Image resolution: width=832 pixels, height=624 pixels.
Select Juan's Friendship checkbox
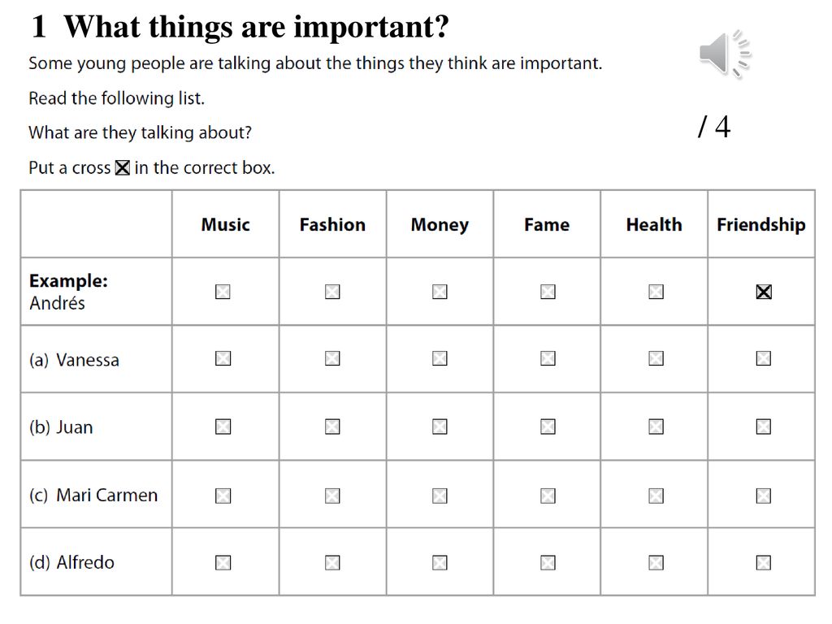click(763, 427)
